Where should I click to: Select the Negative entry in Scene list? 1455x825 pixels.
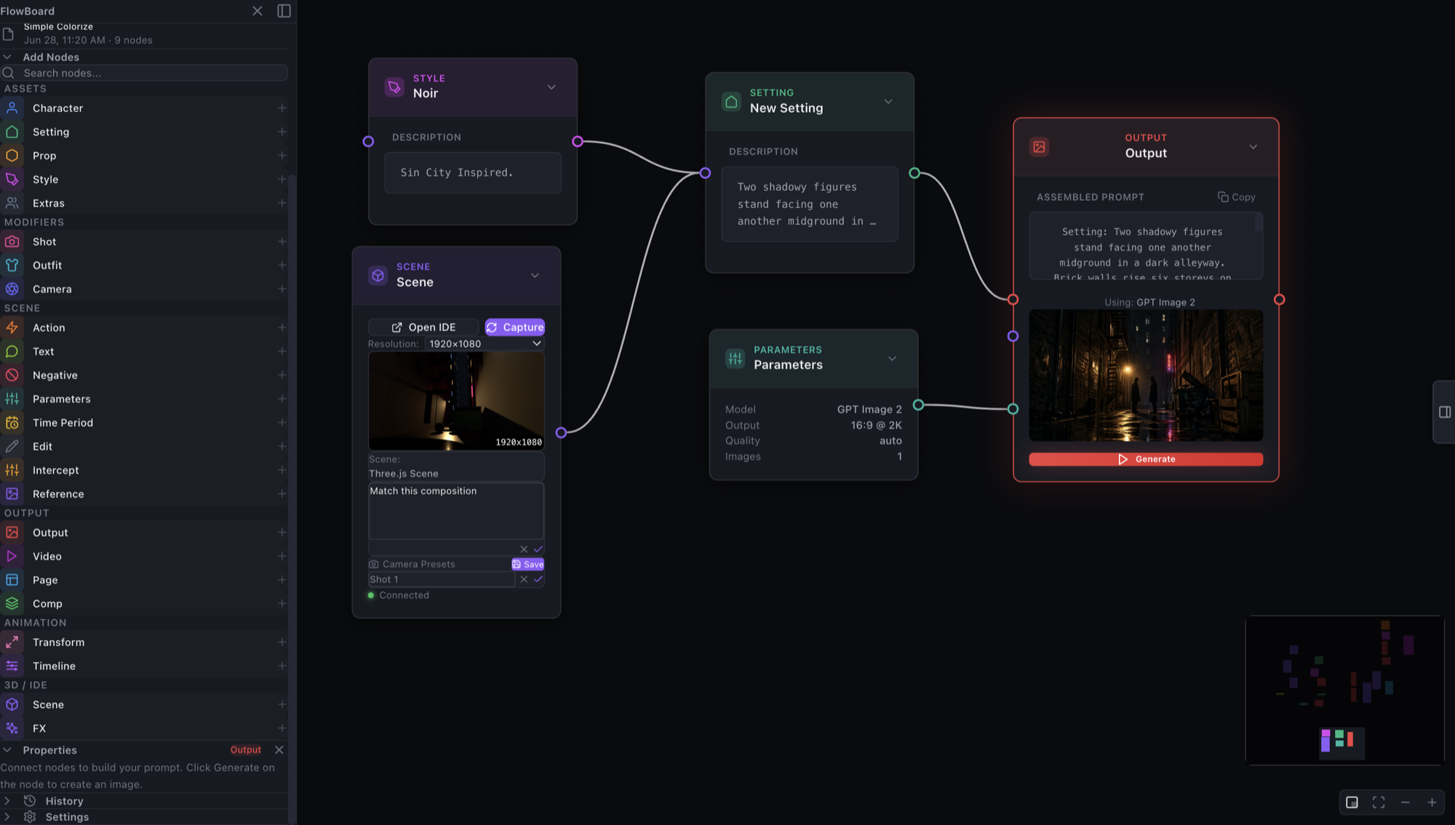tap(144, 375)
